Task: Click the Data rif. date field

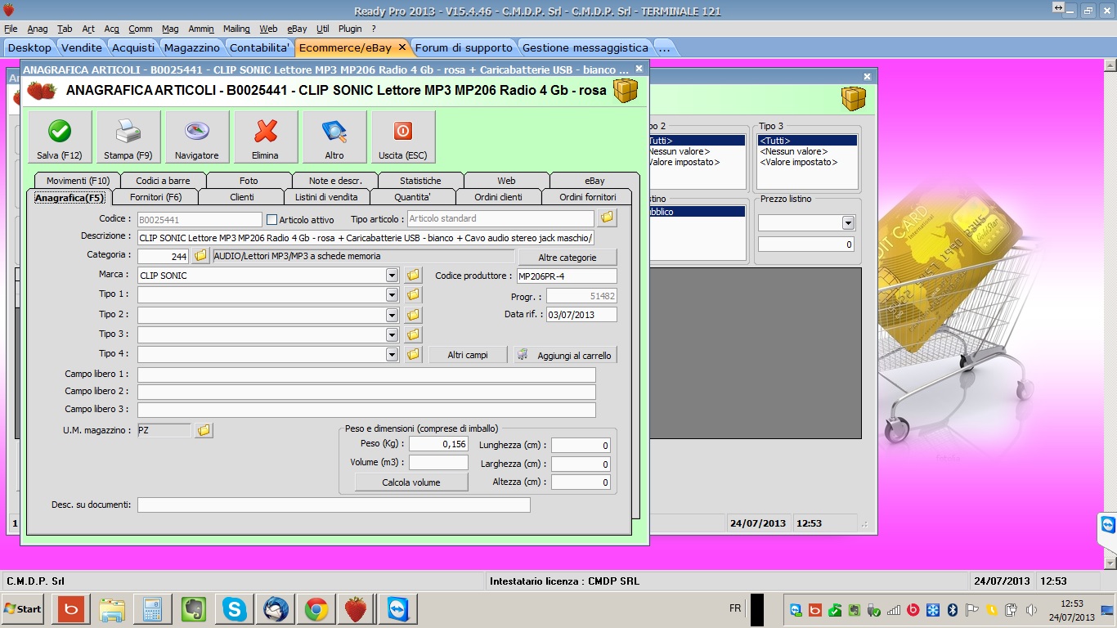Action: click(x=581, y=315)
